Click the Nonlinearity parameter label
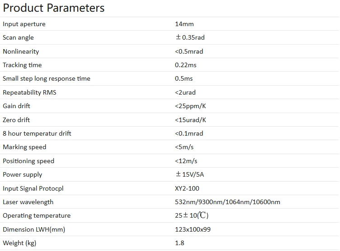Viewport: 340px width, 251px height. click(21, 51)
